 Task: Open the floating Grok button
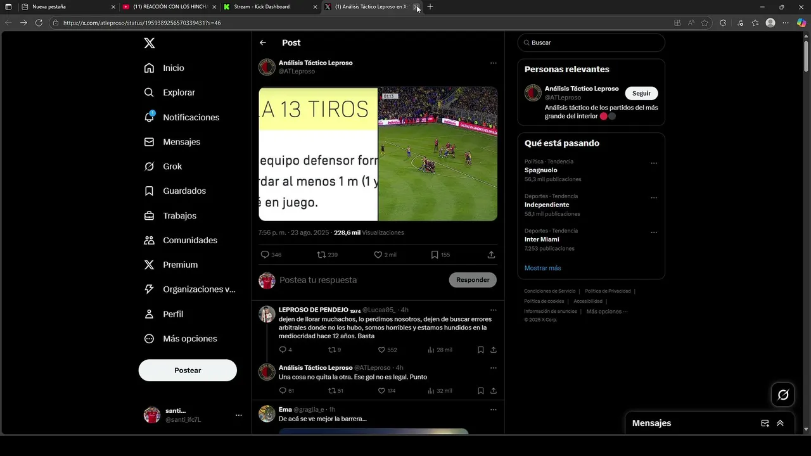[783, 395]
